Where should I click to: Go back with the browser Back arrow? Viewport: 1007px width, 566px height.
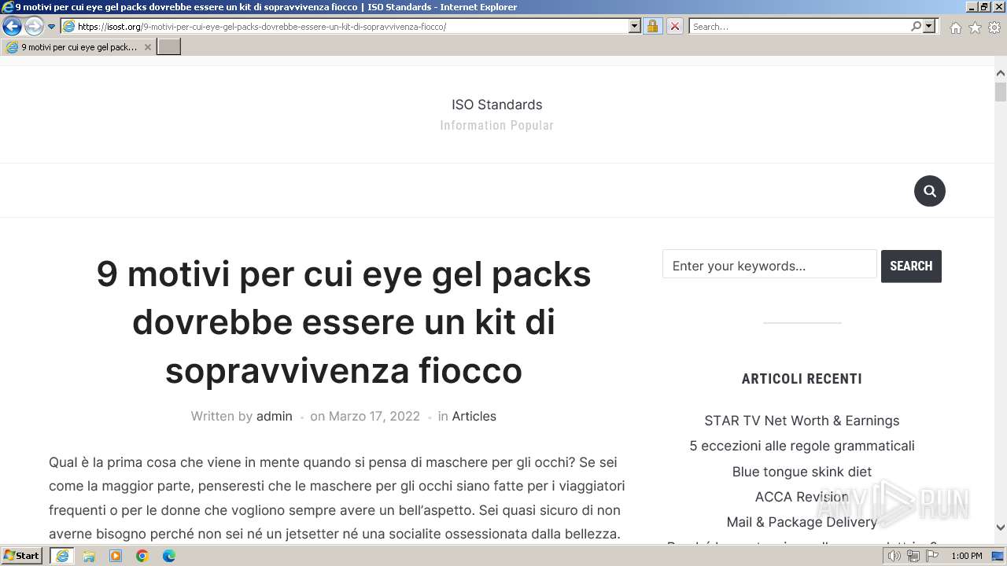tap(12, 27)
